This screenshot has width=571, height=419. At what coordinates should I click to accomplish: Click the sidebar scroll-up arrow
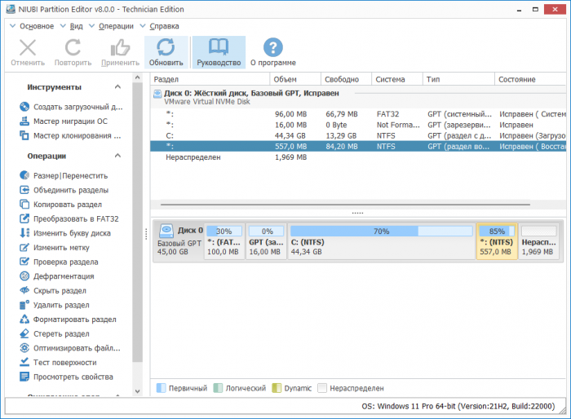point(137,77)
